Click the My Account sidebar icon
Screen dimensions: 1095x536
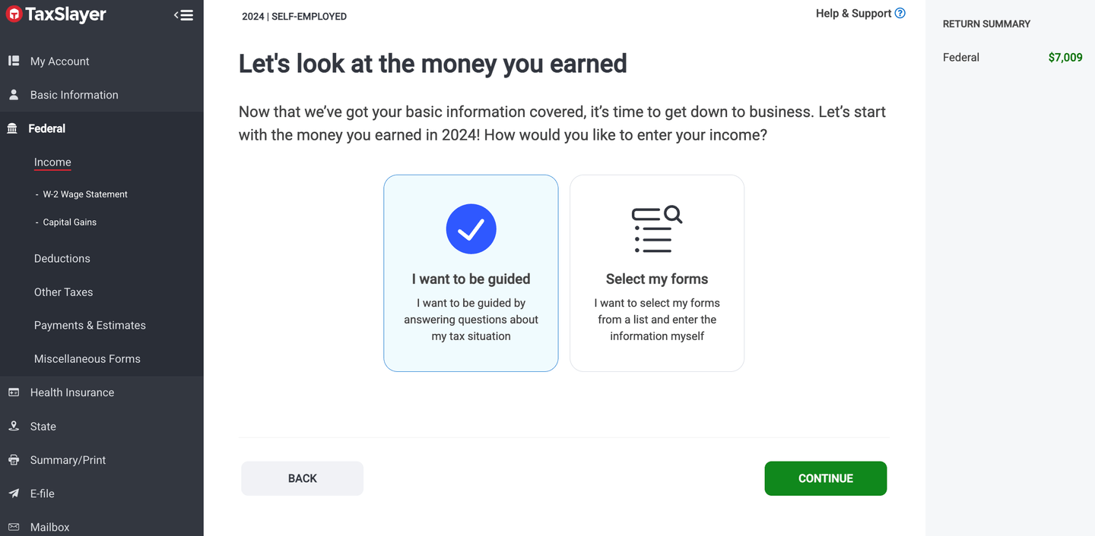[14, 61]
